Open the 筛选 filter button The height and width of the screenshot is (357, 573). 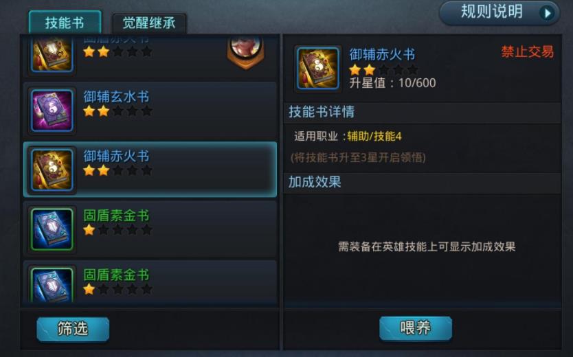point(73,329)
